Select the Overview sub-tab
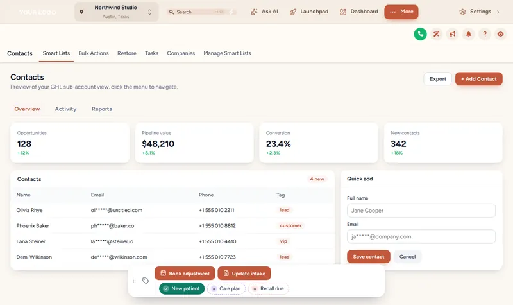This screenshot has width=513, height=305. [x=27, y=109]
